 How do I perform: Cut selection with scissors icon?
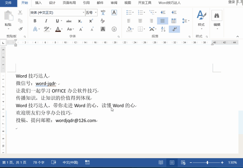click(x=20, y=13)
